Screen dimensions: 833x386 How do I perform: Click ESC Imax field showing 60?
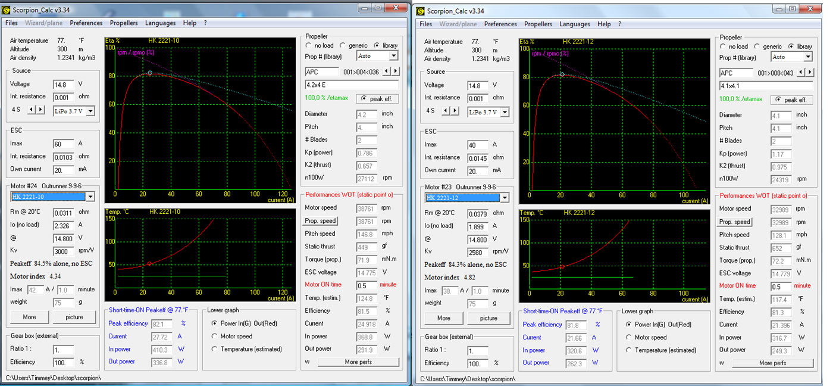[x=64, y=144]
